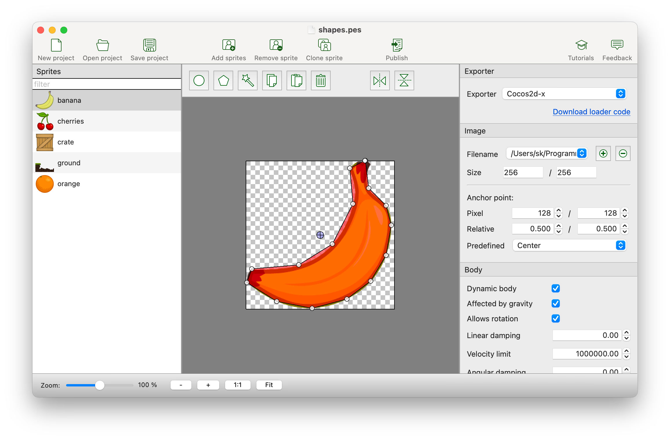Select the orange sprite in list
Viewport: 670px width, 440px height.
(x=68, y=184)
